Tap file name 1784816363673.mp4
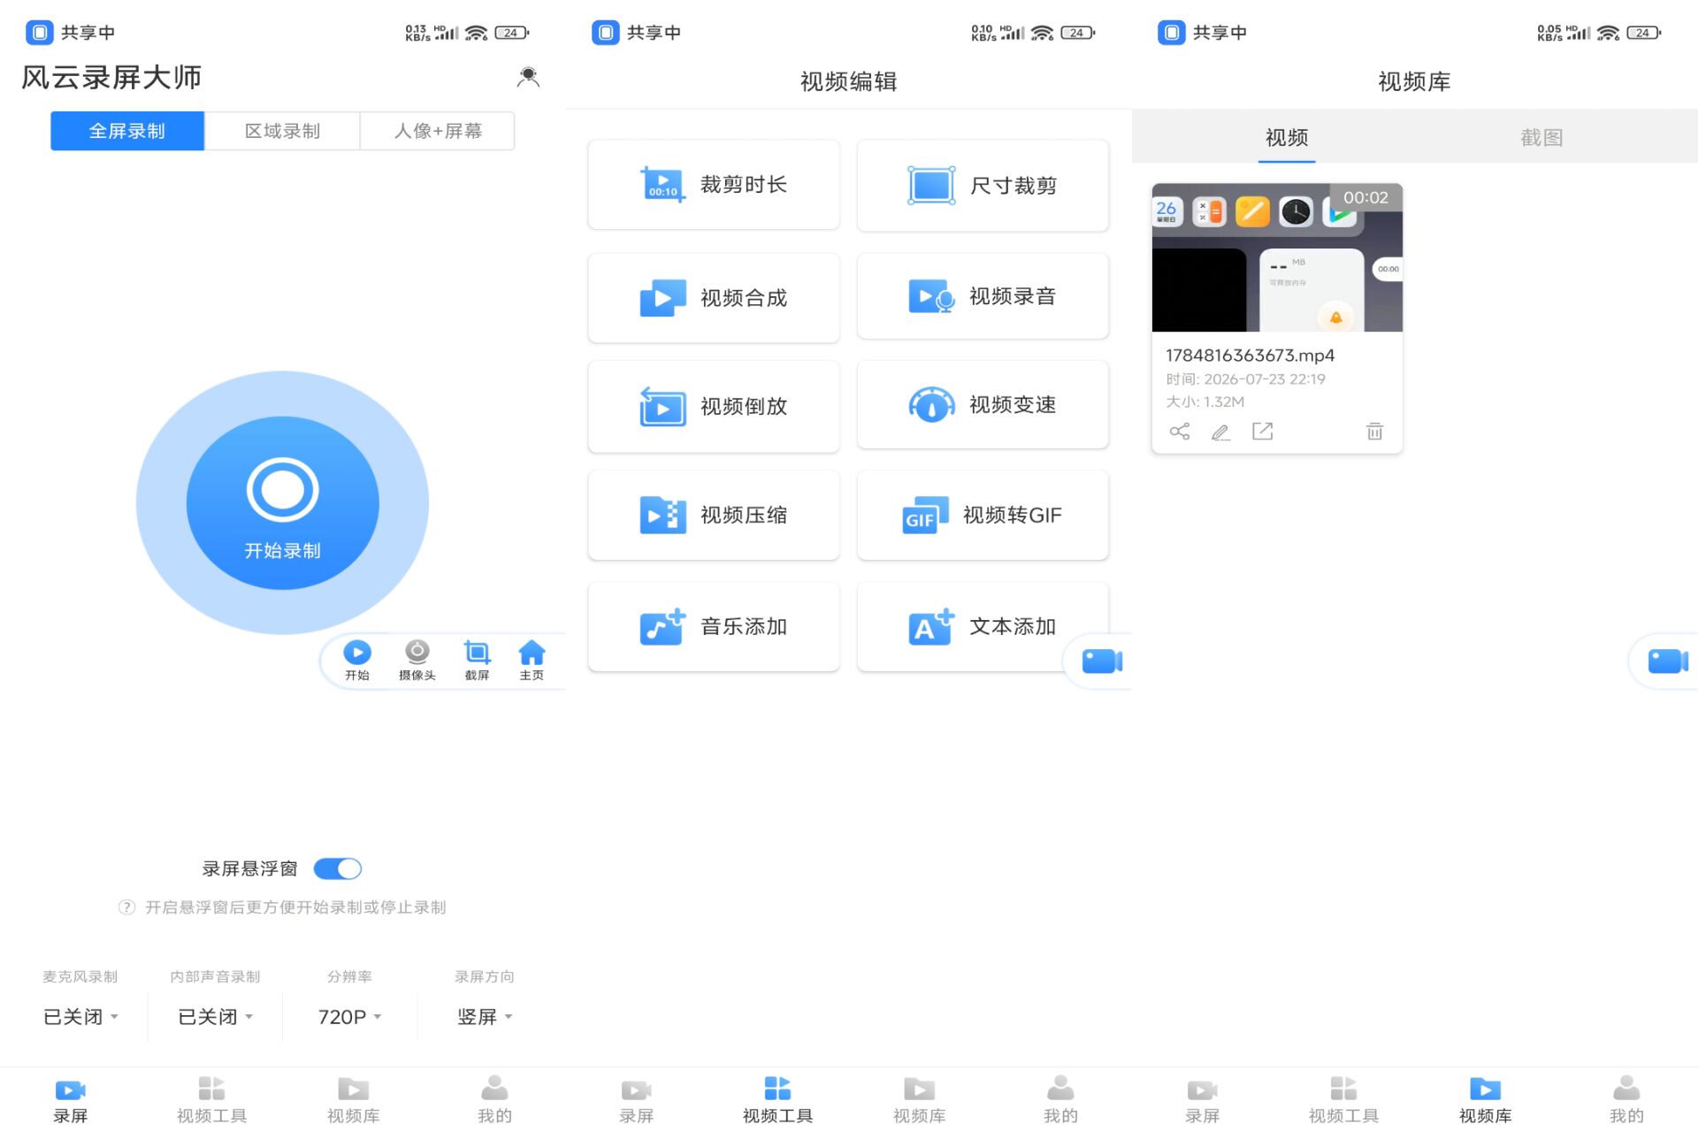The width and height of the screenshot is (1698, 1132). pos(1250,355)
